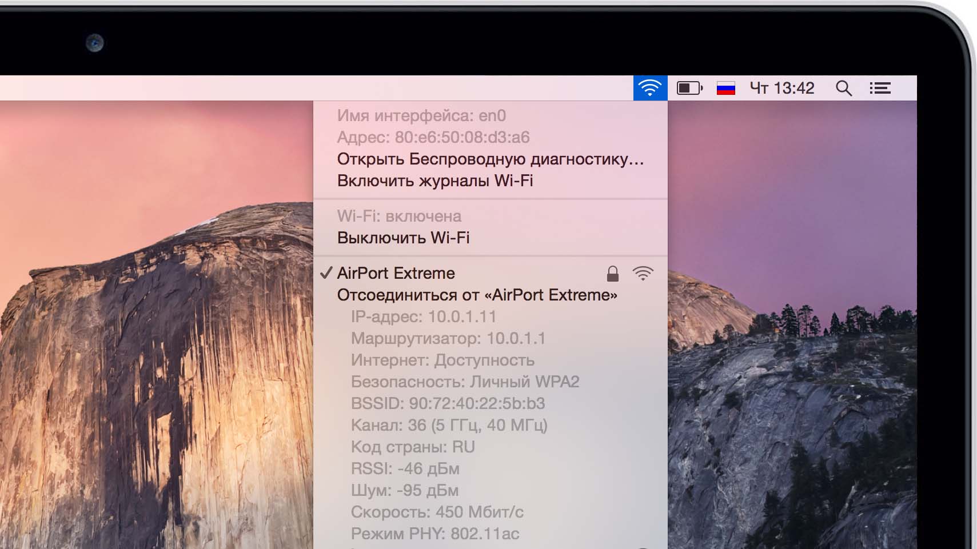Click the text Адрес: 80:e6:50:08:d3:a6

433,138
